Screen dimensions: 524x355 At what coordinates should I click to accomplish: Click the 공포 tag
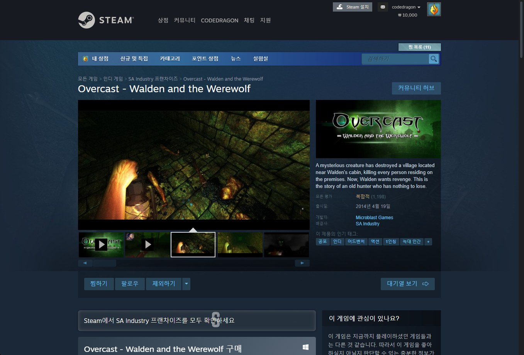coord(322,242)
